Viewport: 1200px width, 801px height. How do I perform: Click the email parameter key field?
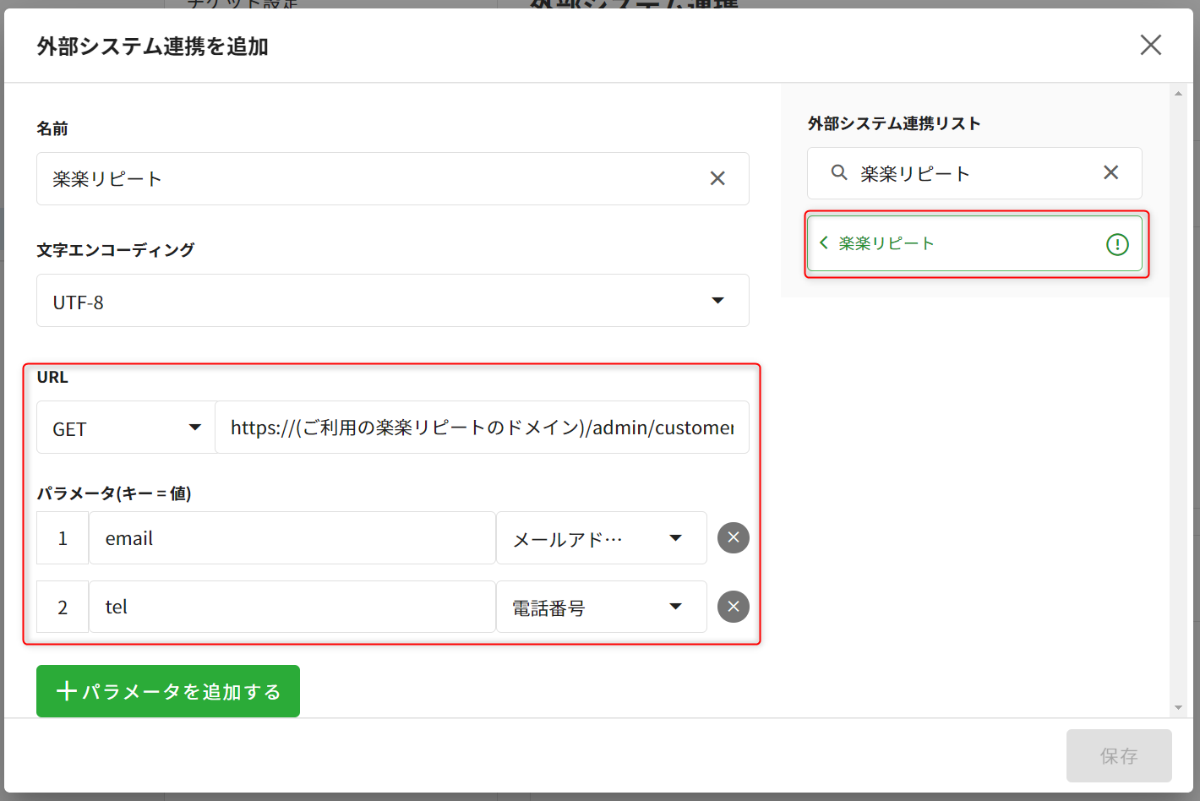(292, 538)
